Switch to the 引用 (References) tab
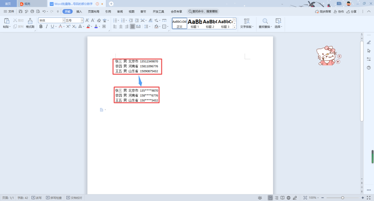This screenshot has width=374, height=201. 108,12
